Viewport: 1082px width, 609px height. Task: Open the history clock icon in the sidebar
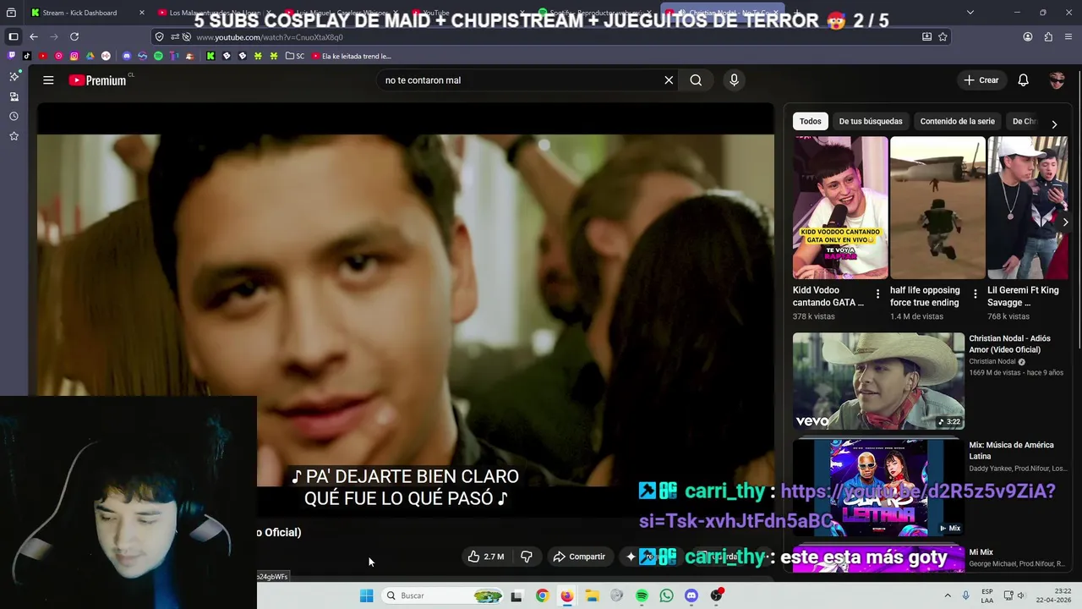tap(14, 116)
